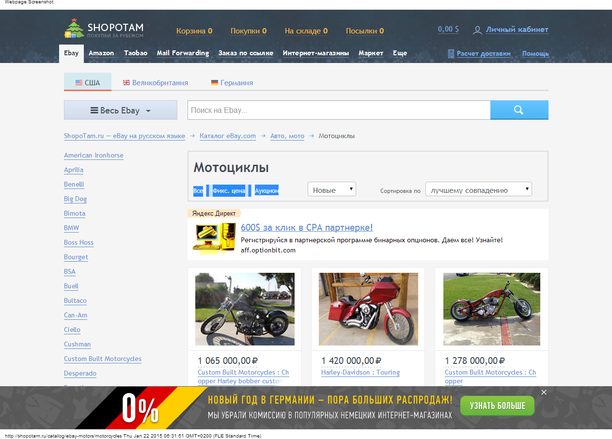
Task: Open the 1 278 000 listing title link
Action: point(490,377)
